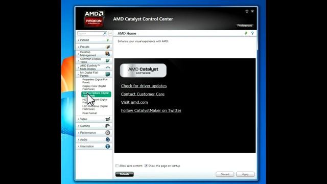The image size is (327, 184).
Task: Expand the Performance section arrow
Action: 78,133
